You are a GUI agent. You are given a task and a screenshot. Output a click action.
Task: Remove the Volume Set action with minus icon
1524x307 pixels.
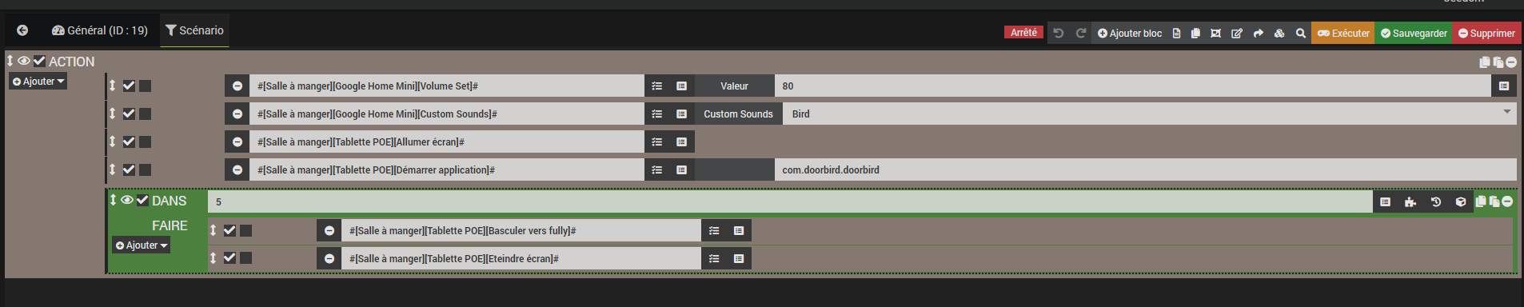coord(237,86)
